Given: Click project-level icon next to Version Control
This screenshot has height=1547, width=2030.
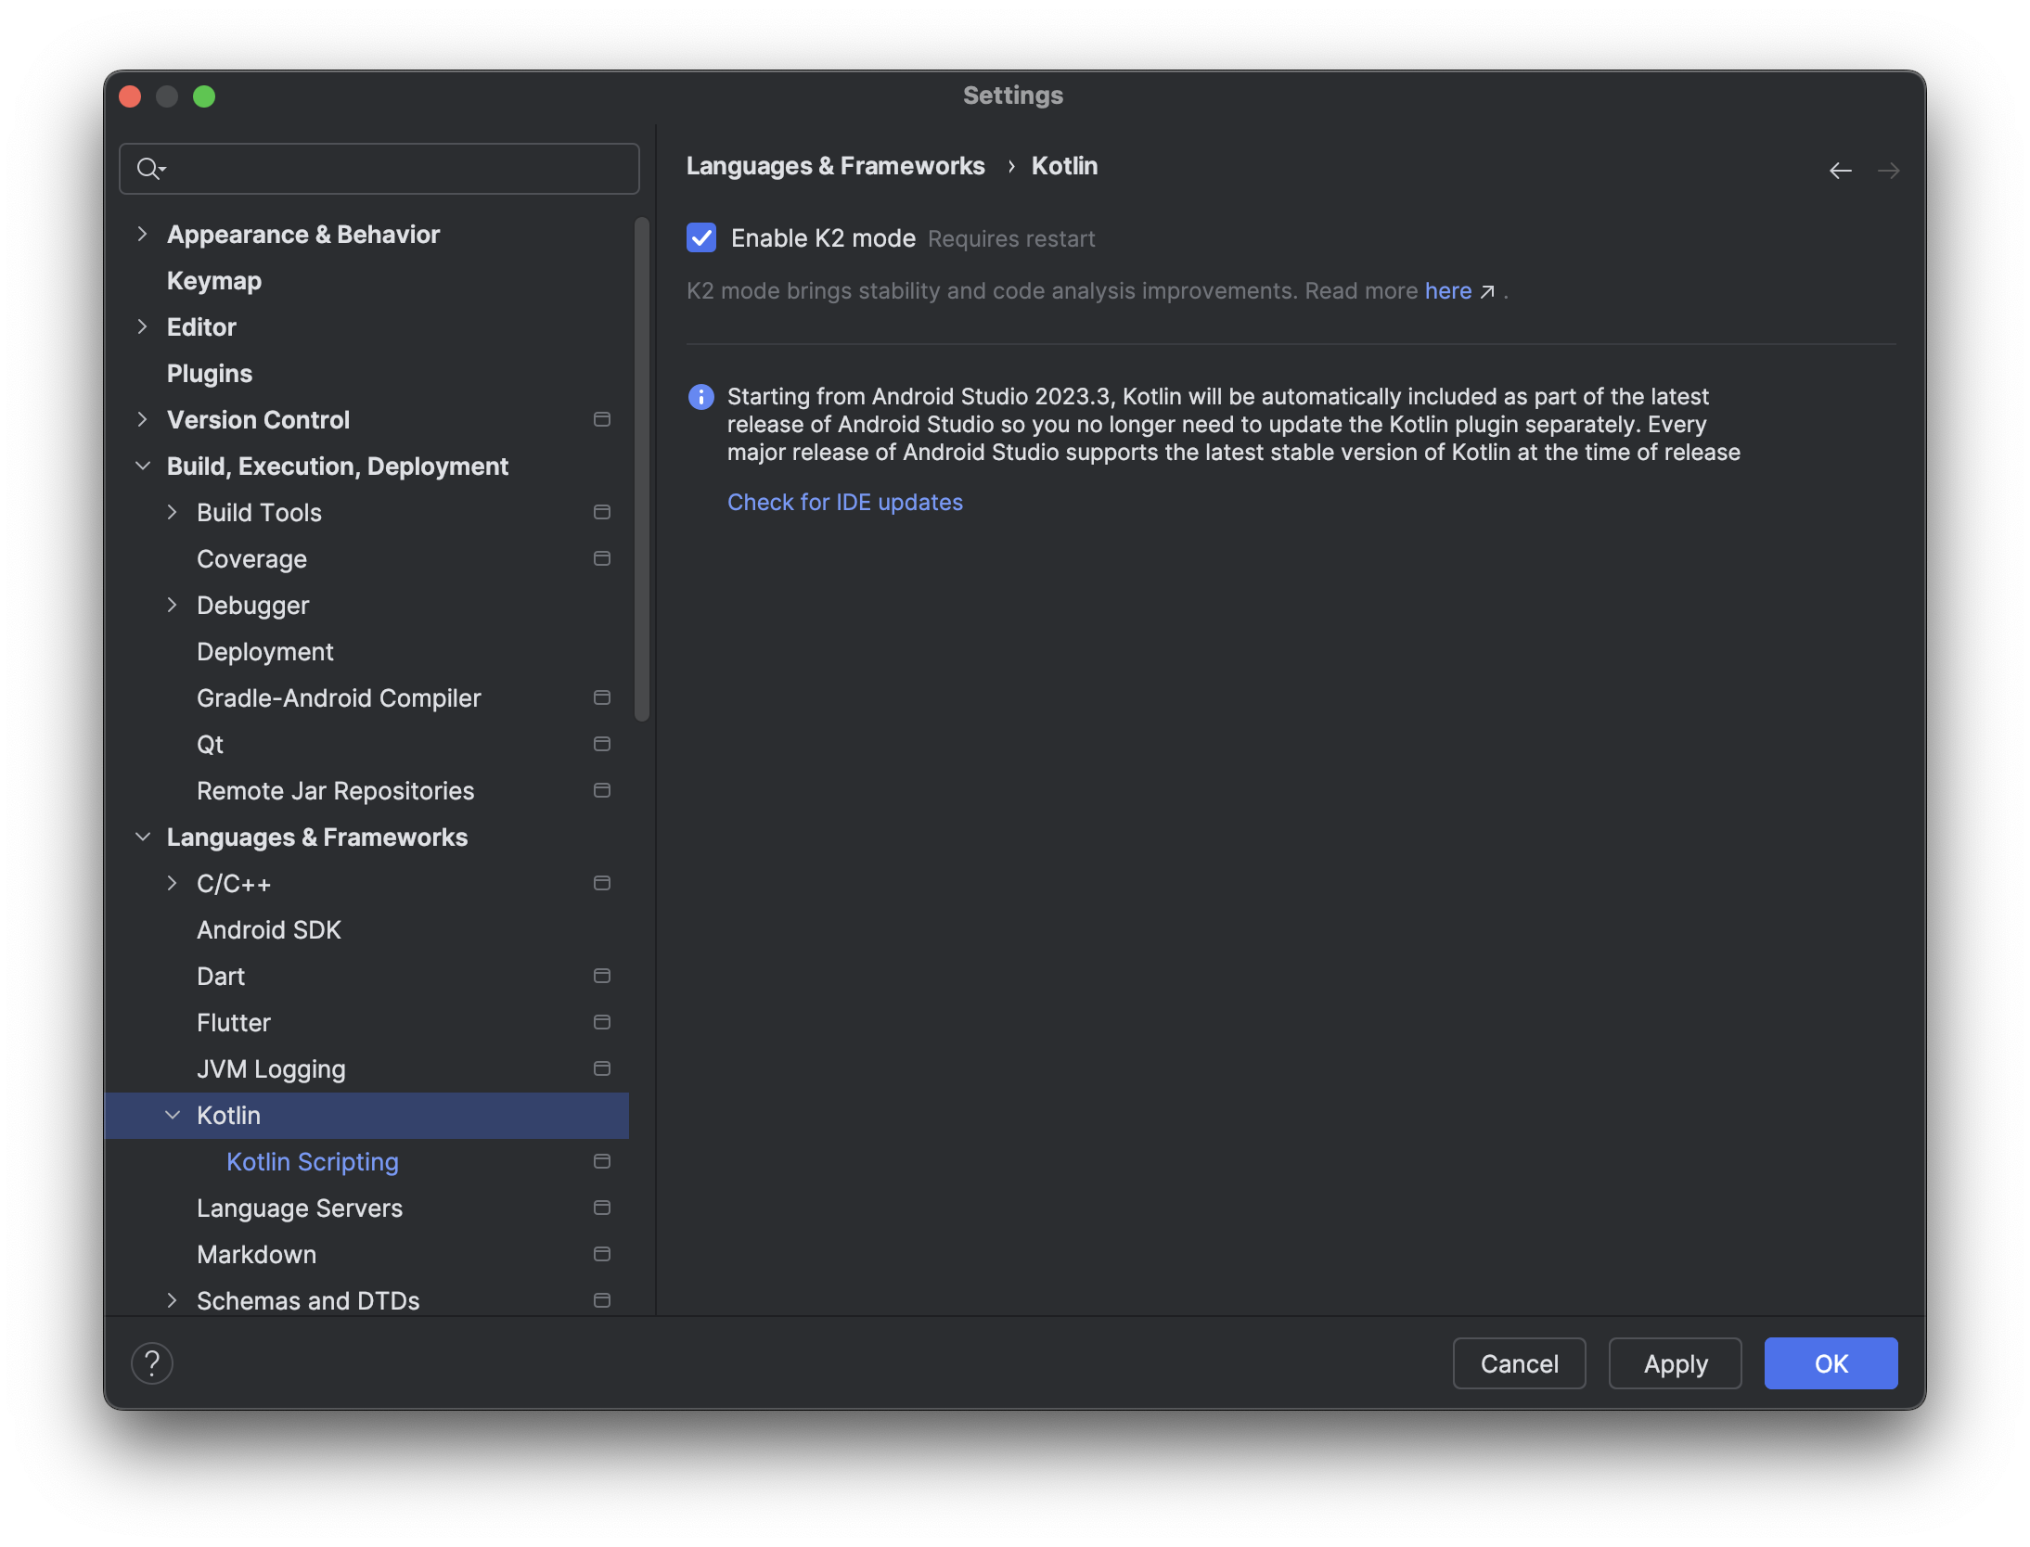Looking at the screenshot, I should (601, 419).
